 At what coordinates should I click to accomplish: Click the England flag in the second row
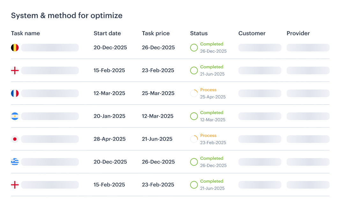pos(15,70)
